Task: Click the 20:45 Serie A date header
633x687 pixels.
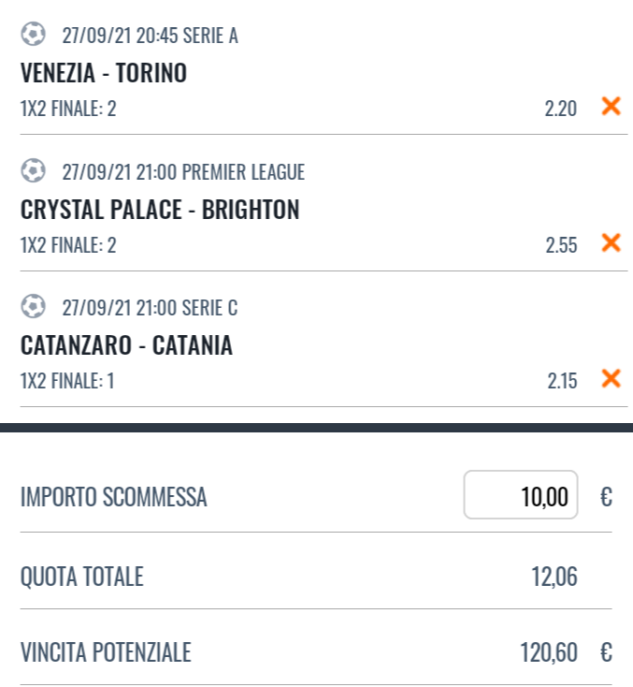Action: click(x=150, y=37)
